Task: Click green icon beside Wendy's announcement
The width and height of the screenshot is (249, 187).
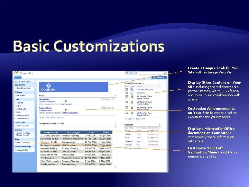Action: pos(66,101)
